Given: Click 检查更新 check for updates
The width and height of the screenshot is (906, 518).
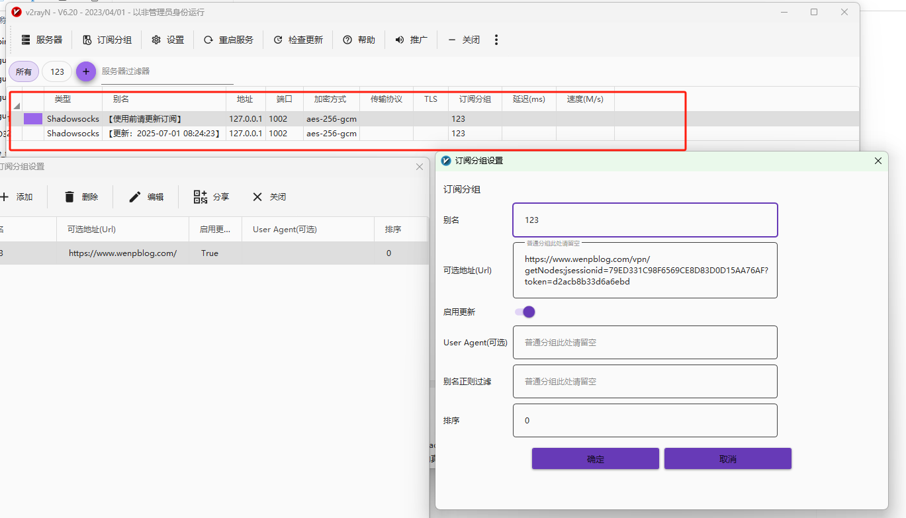Looking at the screenshot, I should click(x=298, y=40).
